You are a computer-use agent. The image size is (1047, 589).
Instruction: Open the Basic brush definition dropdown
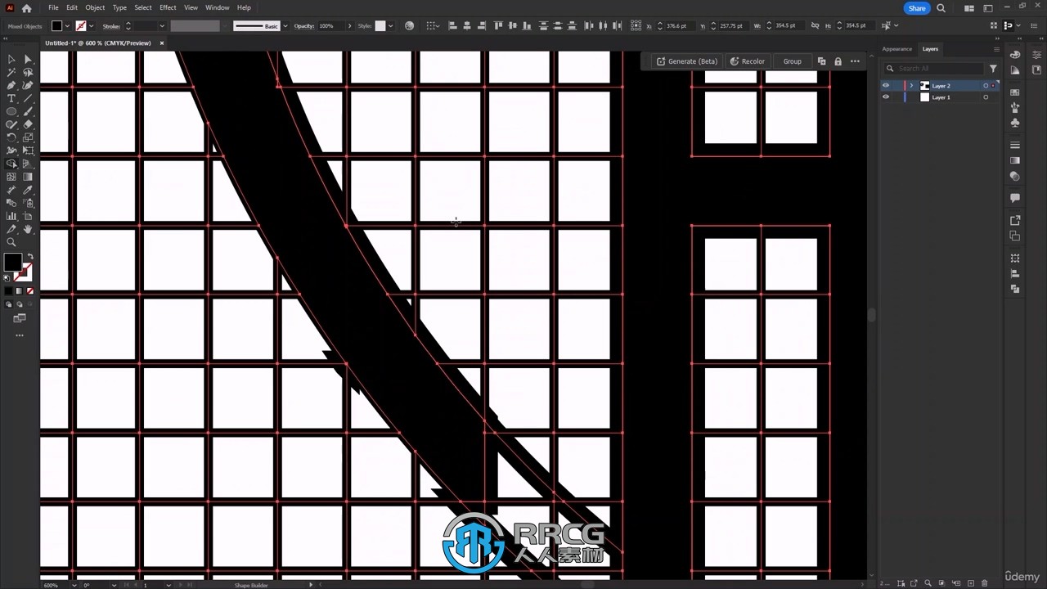(x=285, y=26)
